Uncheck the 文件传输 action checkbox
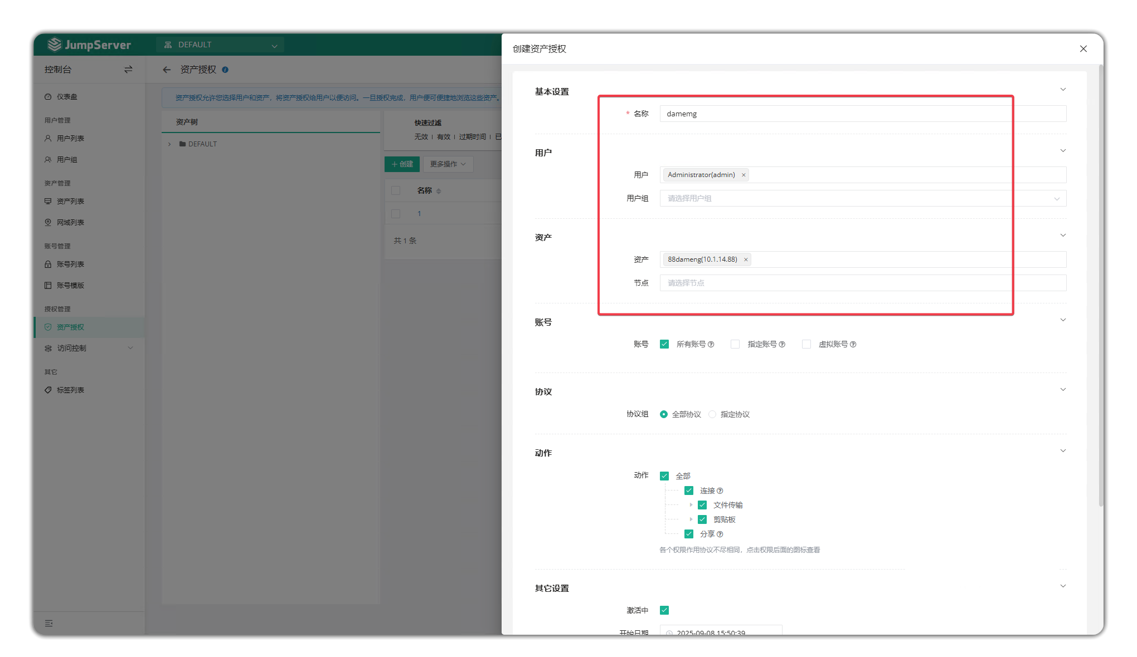This screenshot has height=657, width=1137. click(x=702, y=505)
